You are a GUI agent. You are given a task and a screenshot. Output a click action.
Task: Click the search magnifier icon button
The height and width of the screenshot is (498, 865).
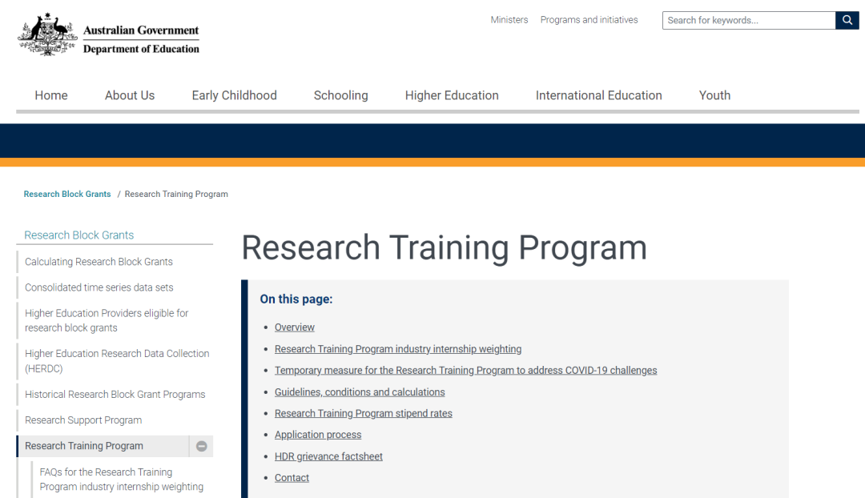tap(847, 21)
